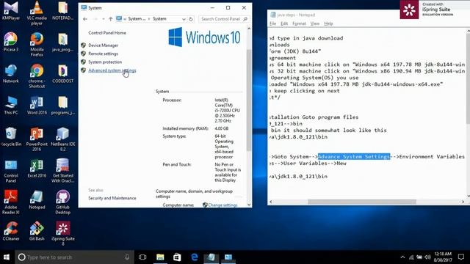The height and width of the screenshot is (264, 470).
Task: Show hidden system tray icons
Action: point(402,257)
